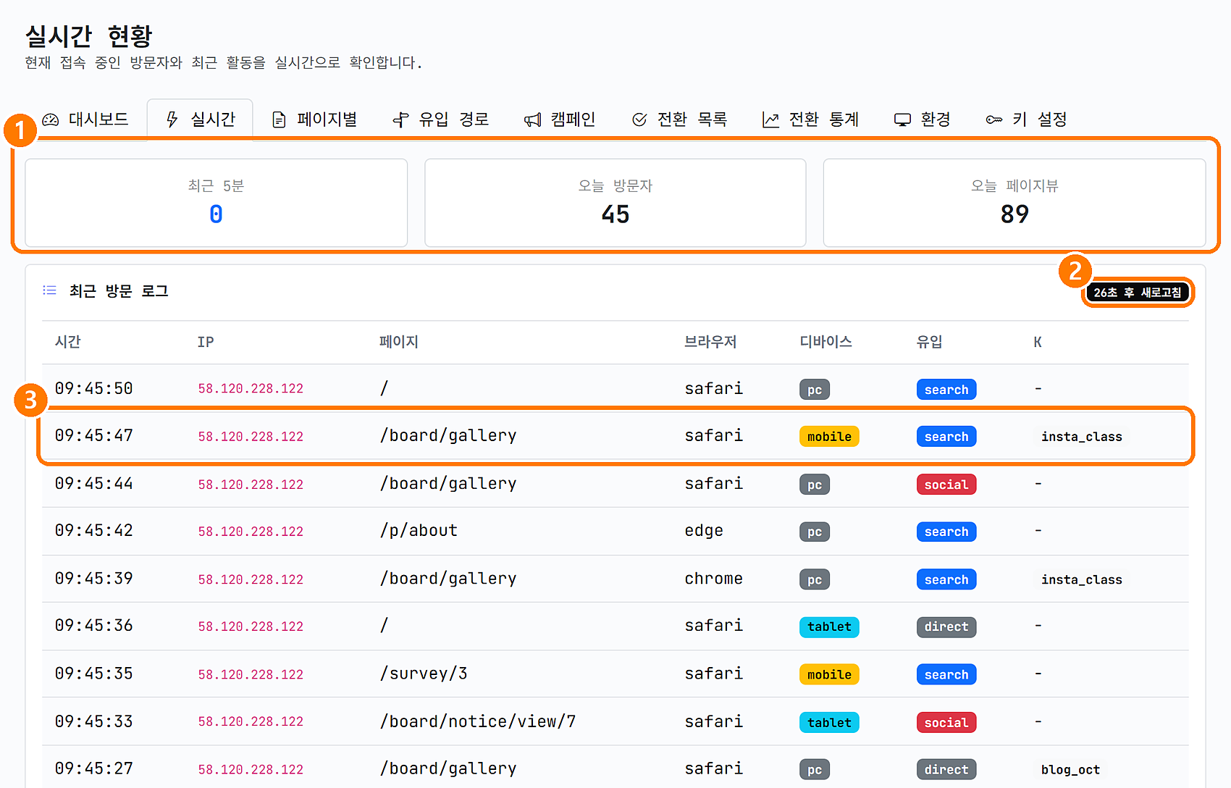The height and width of the screenshot is (788, 1231).
Task: Click the IP address in the 09:45:50 row
Action: pos(251,389)
